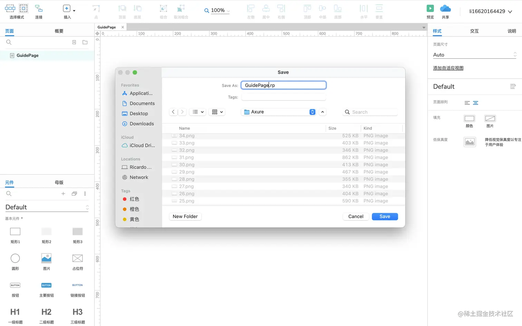Screen dimensions: 522x326
Task: Open the Axure folder location dropdown
Action: coord(279,112)
